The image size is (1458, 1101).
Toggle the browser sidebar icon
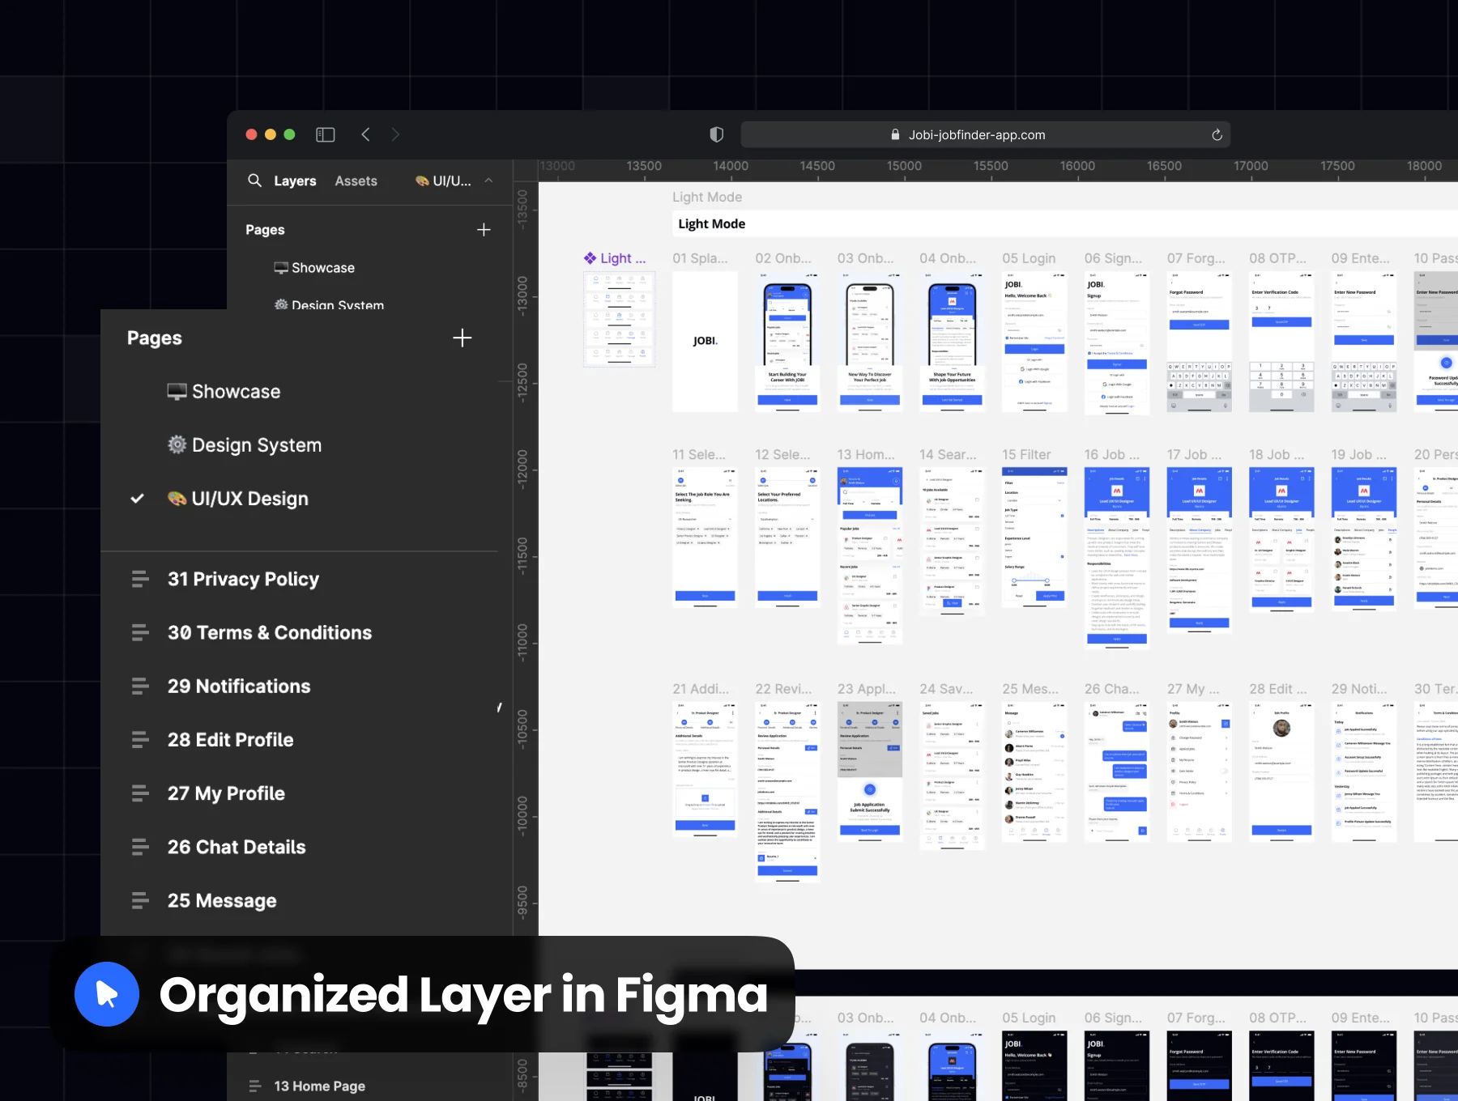pyautogui.click(x=326, y=134)
